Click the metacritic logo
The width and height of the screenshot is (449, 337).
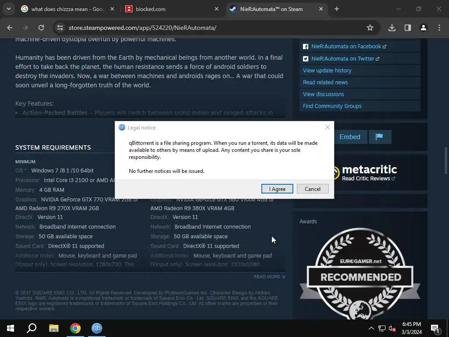point(369,169)
